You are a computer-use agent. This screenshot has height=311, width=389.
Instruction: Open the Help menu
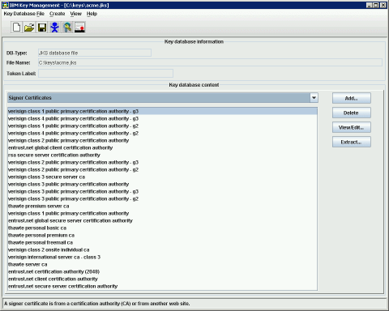[x=92, y=14]
